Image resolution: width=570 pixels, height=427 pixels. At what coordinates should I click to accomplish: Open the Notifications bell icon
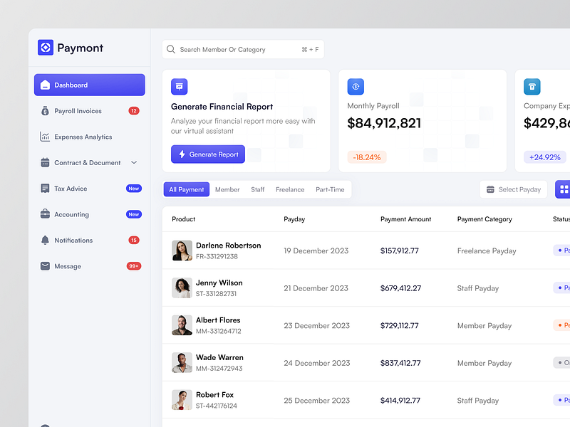(44, 240)
